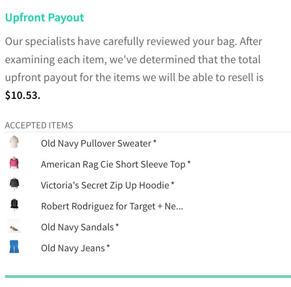
Task: Click asterisk after Old Navy Jeans
Action: 108,246
